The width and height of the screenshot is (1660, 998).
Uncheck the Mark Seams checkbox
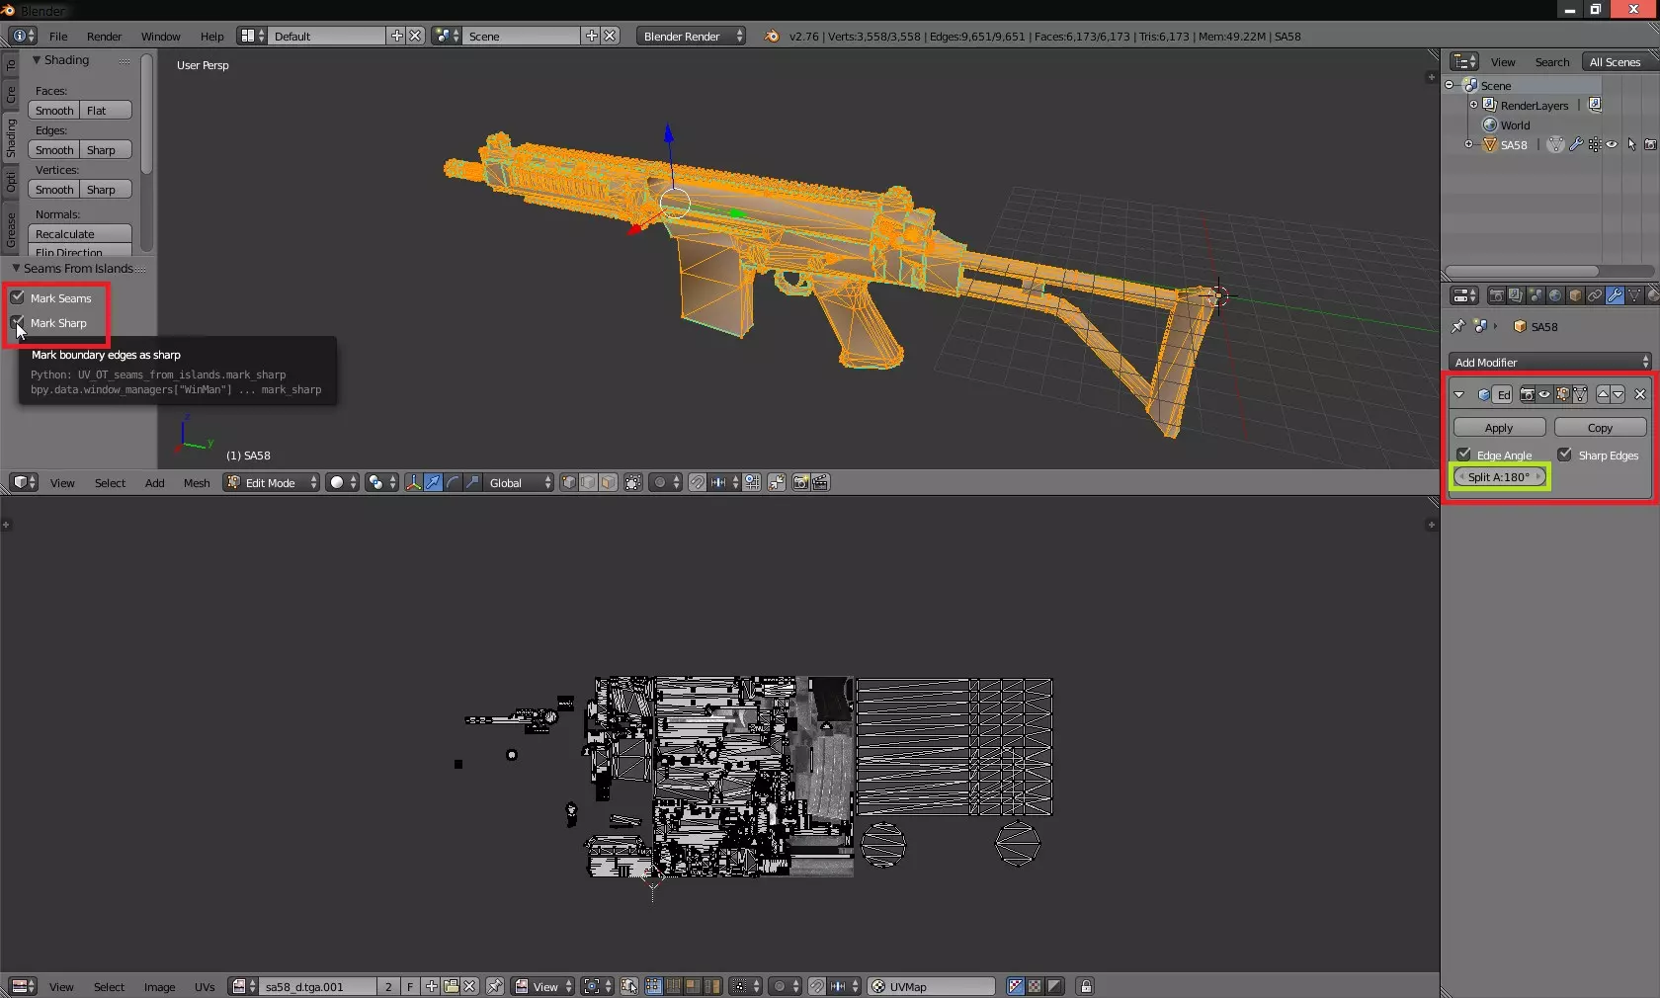(18, 297)
